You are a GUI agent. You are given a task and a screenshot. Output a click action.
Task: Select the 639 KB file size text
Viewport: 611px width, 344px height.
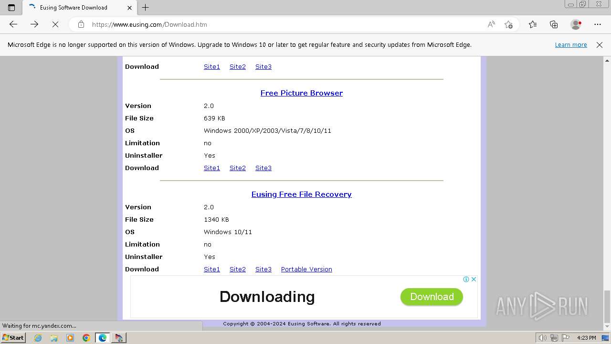(x=214, y=118)
